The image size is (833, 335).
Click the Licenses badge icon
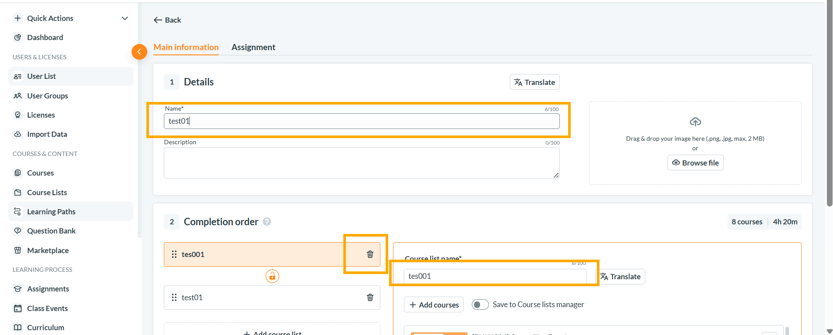tap(17, 115)
